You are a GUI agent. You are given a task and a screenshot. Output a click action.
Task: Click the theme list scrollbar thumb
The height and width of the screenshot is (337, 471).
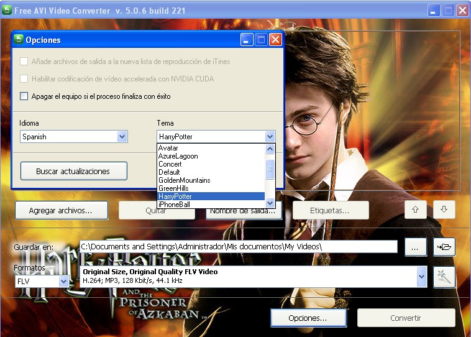point(270,169)
